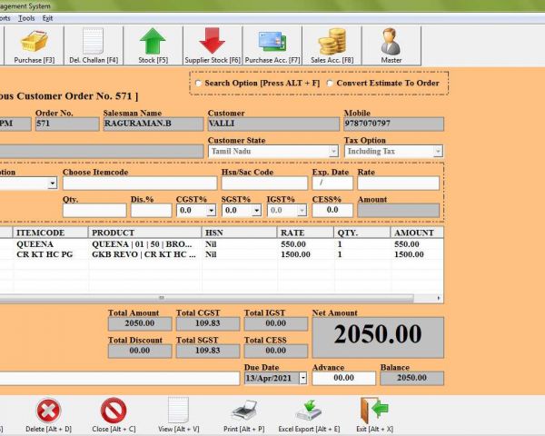Select Convert Estimate To Order radio button
545x436 pixels.
pyautogui.click(x=330, y=84)
